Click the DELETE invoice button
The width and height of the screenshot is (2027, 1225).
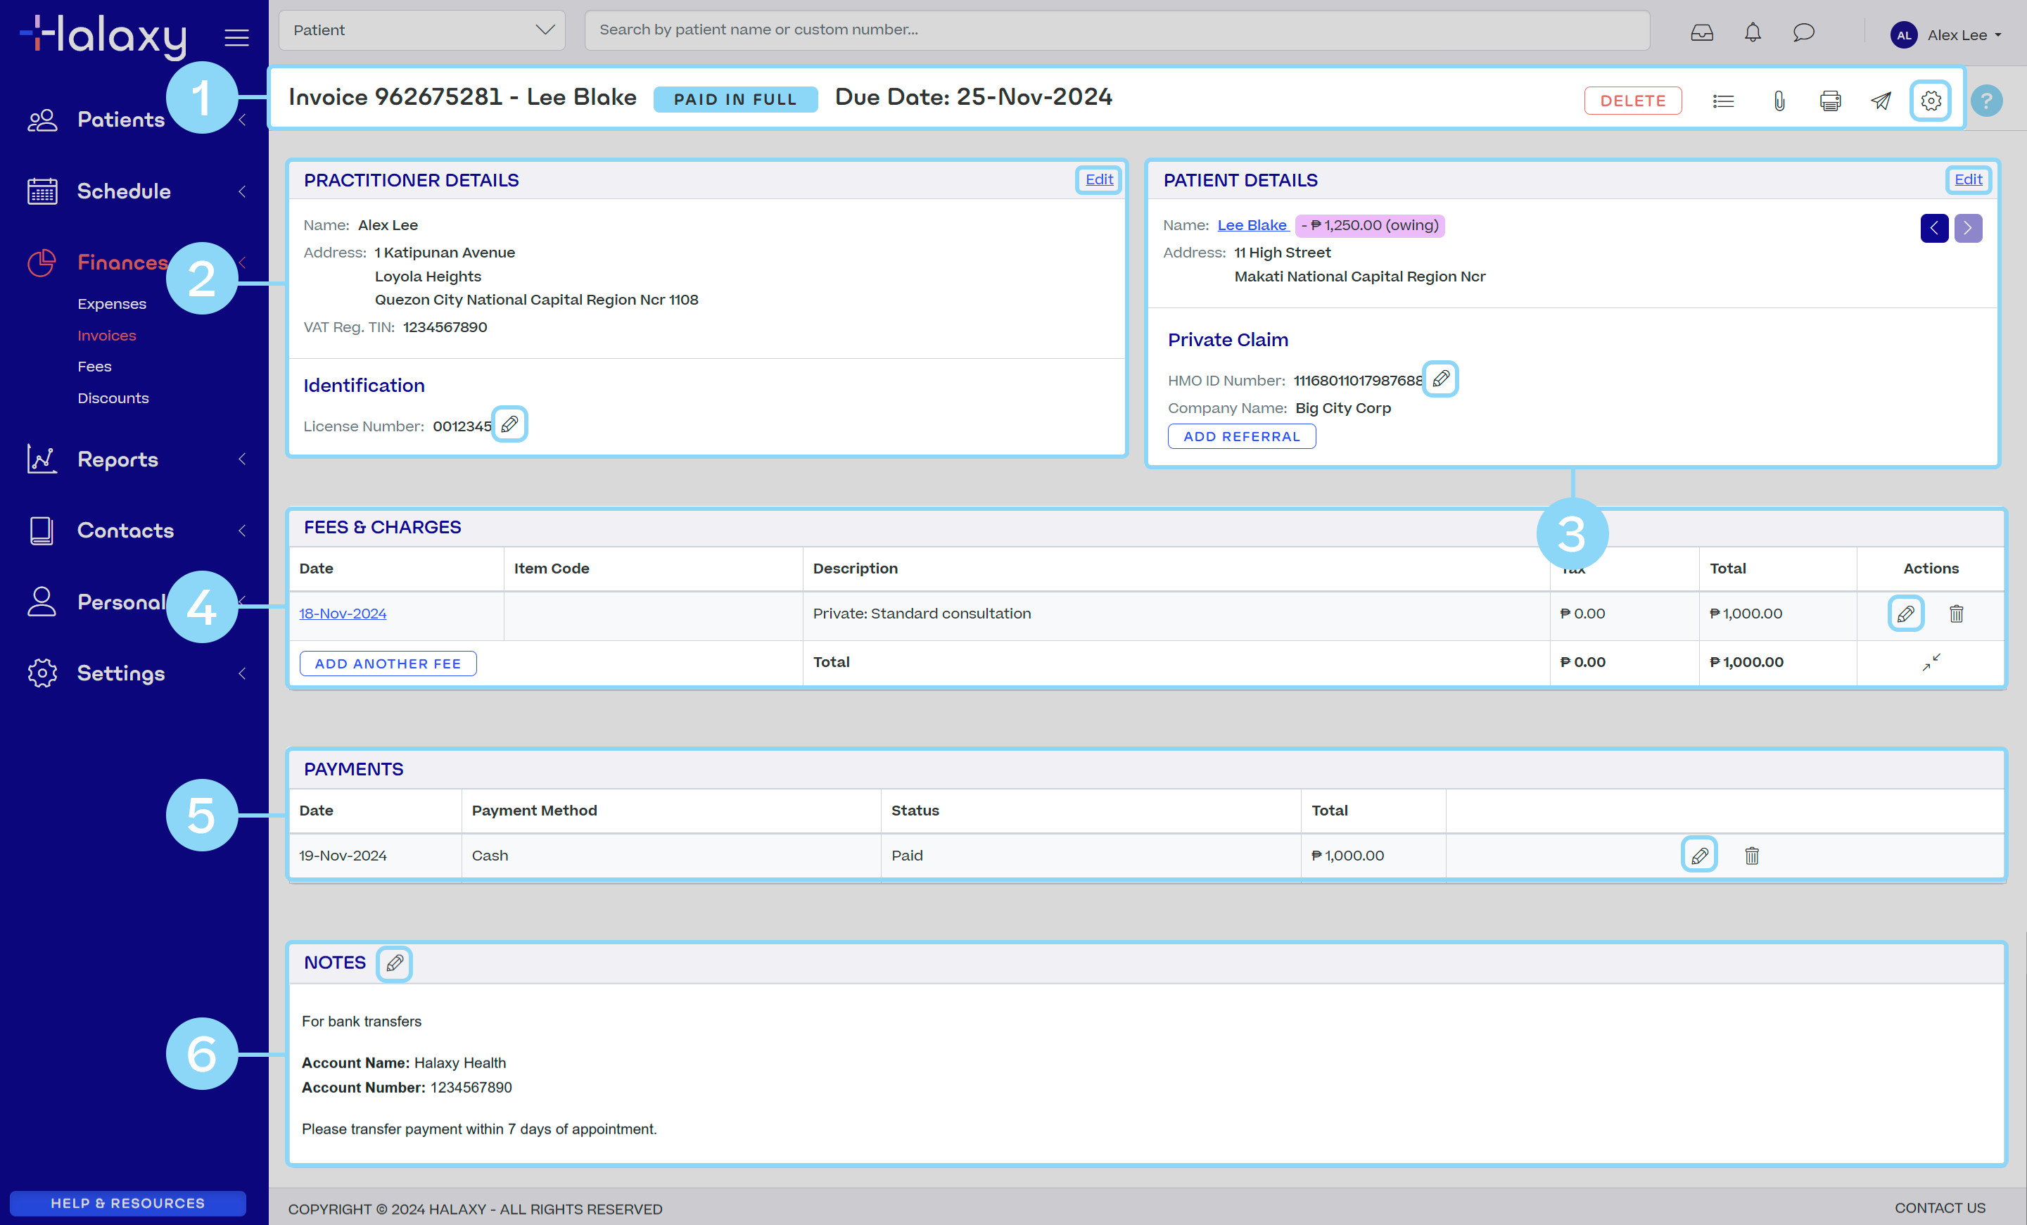pos(1632,101)
